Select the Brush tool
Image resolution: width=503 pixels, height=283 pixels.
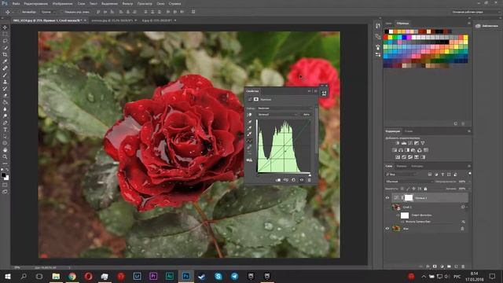5,75
